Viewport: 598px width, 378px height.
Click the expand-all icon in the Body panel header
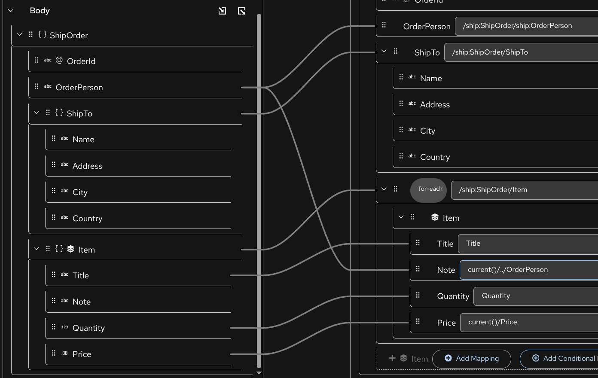coord(241,11)
